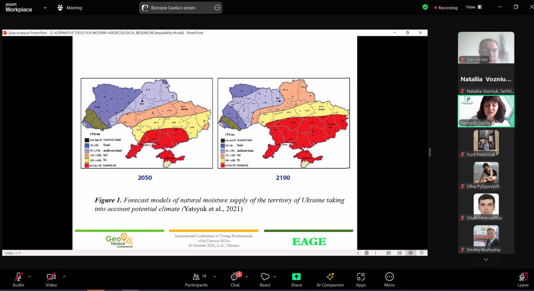The width and height of the screenshot is (534, 291).
Task: Minimize the Zoom window
Action: click(x=501, y=7)
